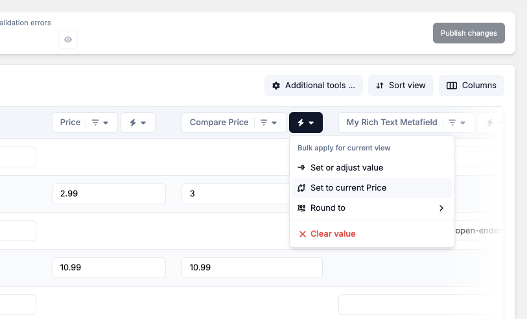The height and width of the screenshot is (319, 527).
Task: Open the Columns selector
Action: click(471, 86)
